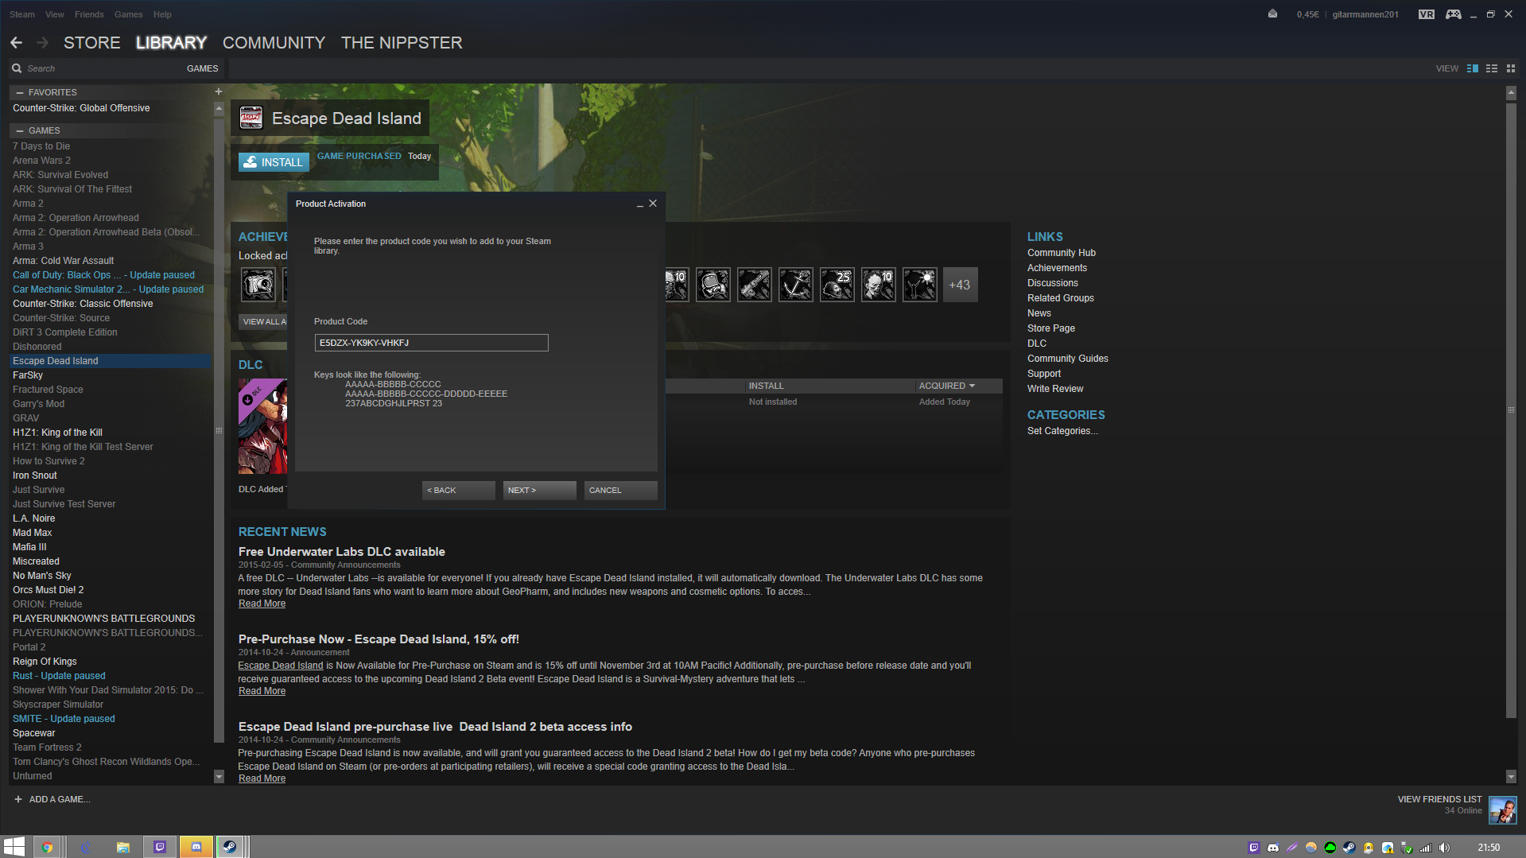Image resolution: width=1526 pixels, height=858 pixels.
Task: Switch to grid view layout icon
Action: (1511, 68)
